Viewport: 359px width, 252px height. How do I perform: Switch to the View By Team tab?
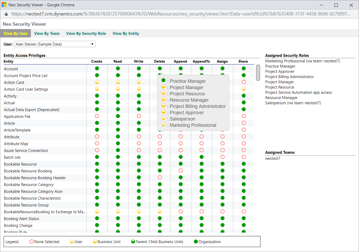tap(47, 34)
